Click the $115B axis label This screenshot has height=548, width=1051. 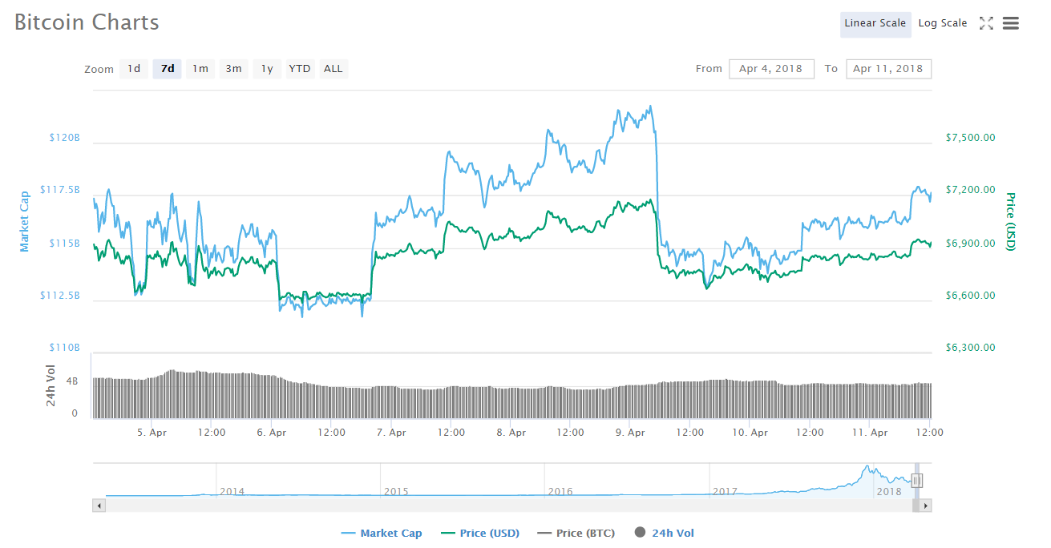pyautogui.click(x=65, y=243)
